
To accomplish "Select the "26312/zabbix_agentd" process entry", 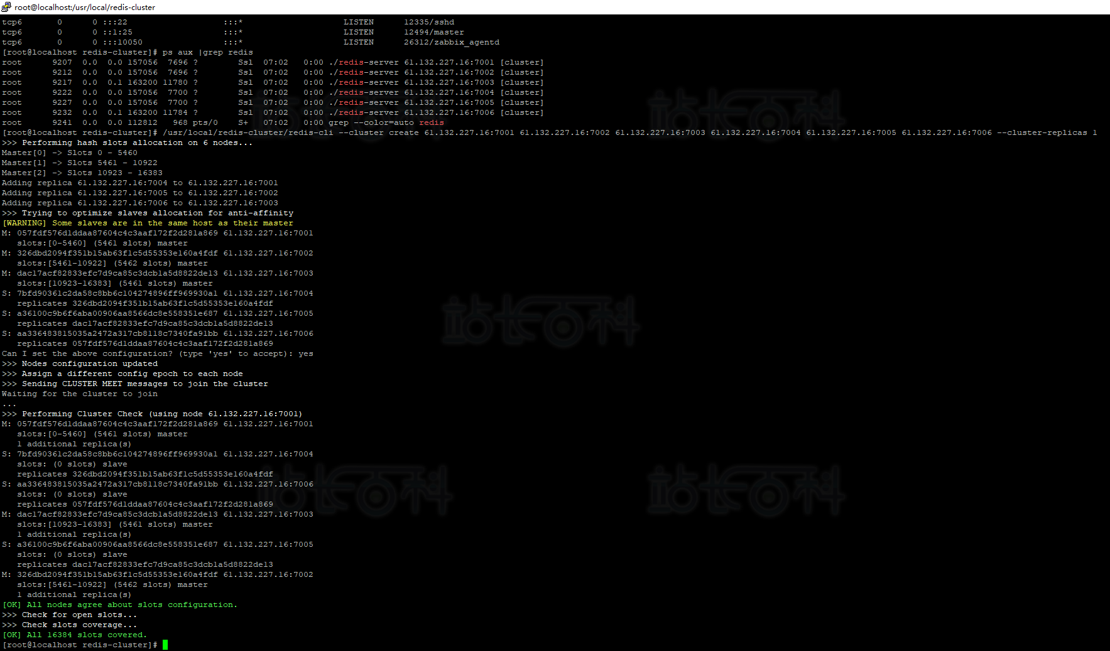I will point(452,42).
